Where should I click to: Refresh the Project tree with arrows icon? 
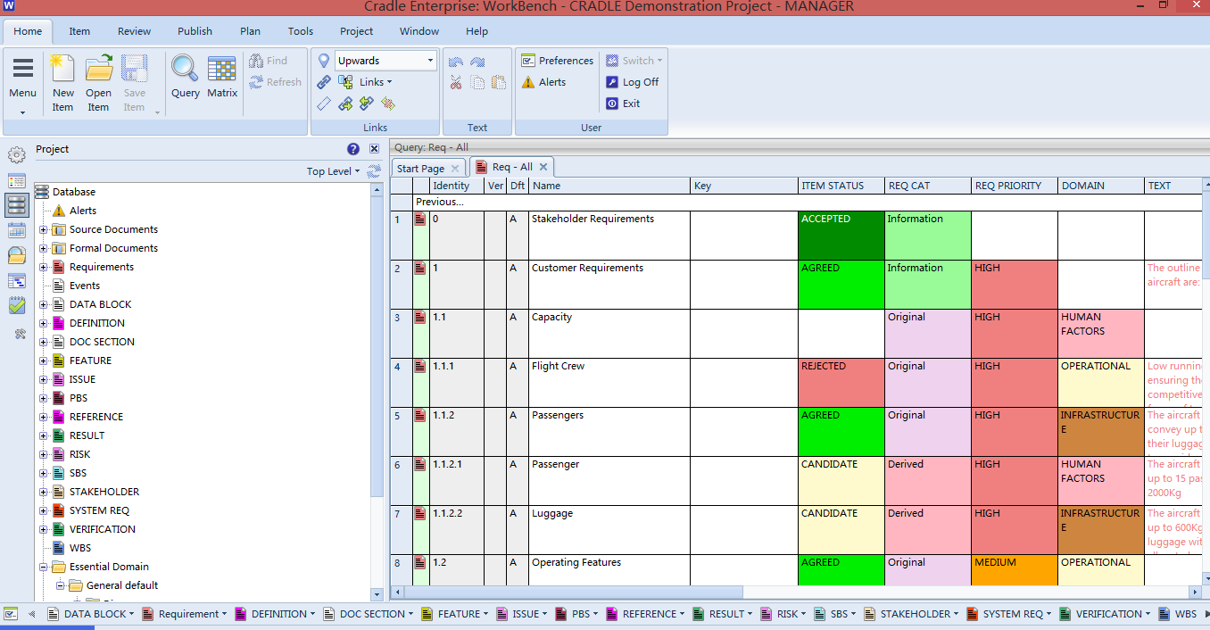click(374, 171)
